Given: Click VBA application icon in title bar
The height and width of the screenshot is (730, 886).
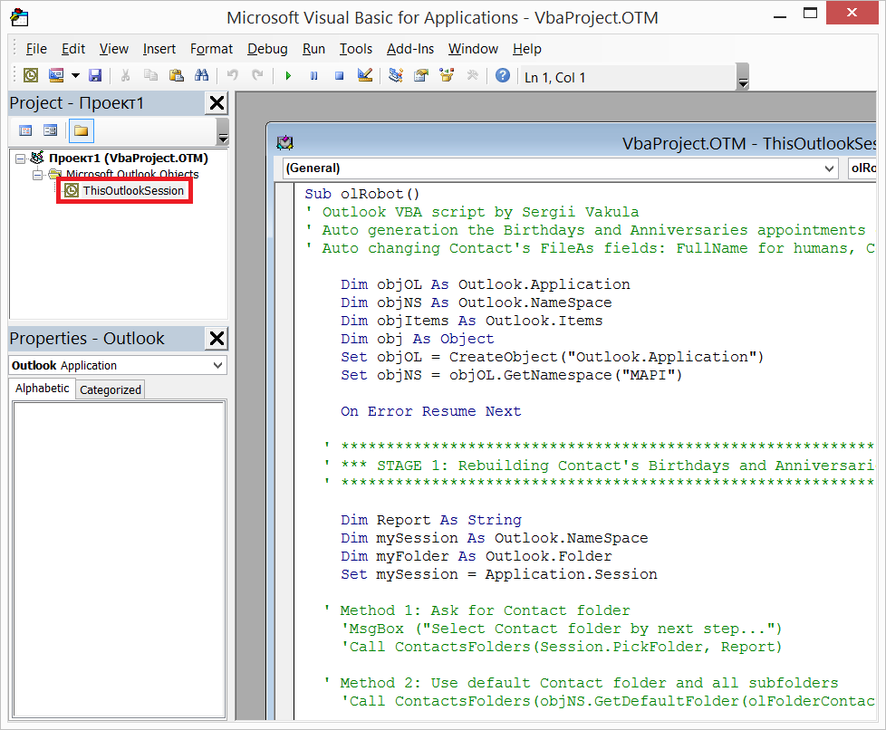Looking at the screenshot, I should pos(19,17).
